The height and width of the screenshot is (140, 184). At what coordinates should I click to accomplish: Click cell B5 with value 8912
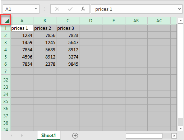click(45, 57)
